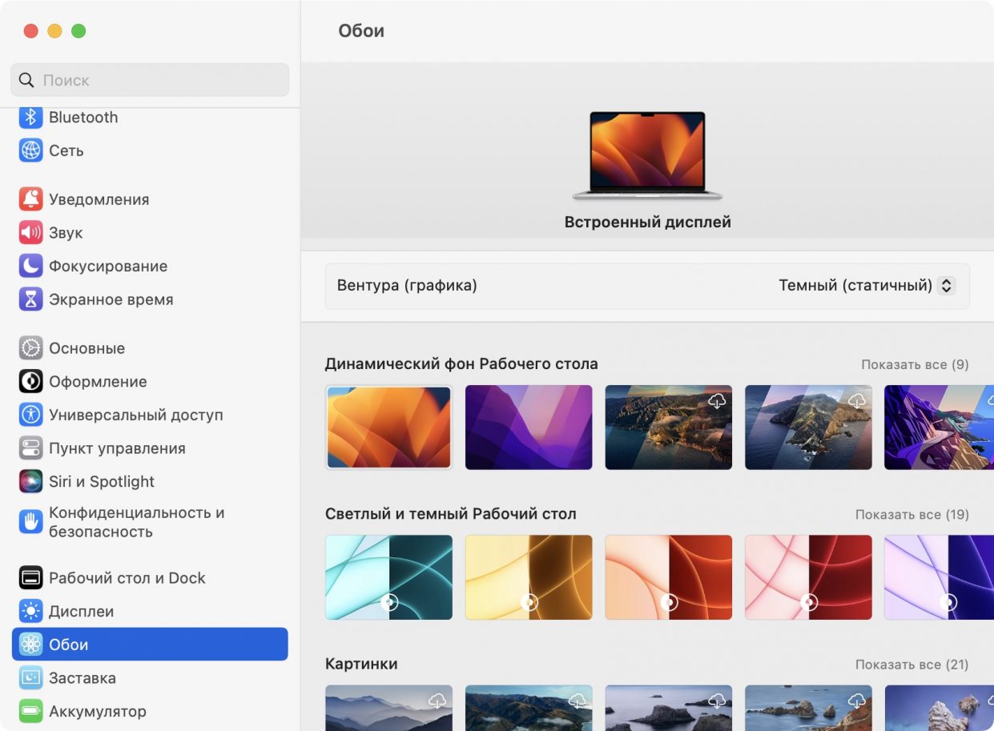Click the Встроенный дисплей laptop preview
The image size is (994, 731).
pyautogui.click(x=647, y=156)
